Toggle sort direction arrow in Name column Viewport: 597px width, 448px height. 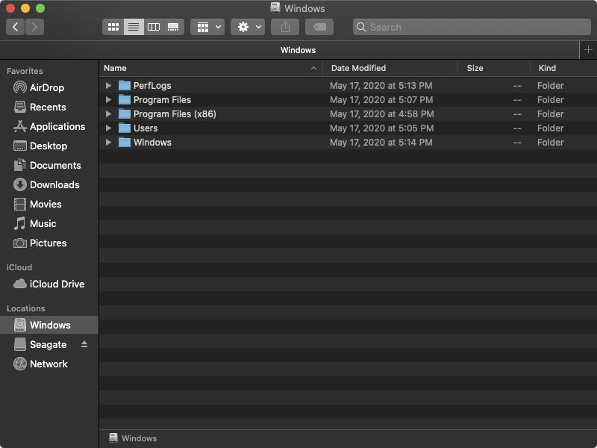313,68
